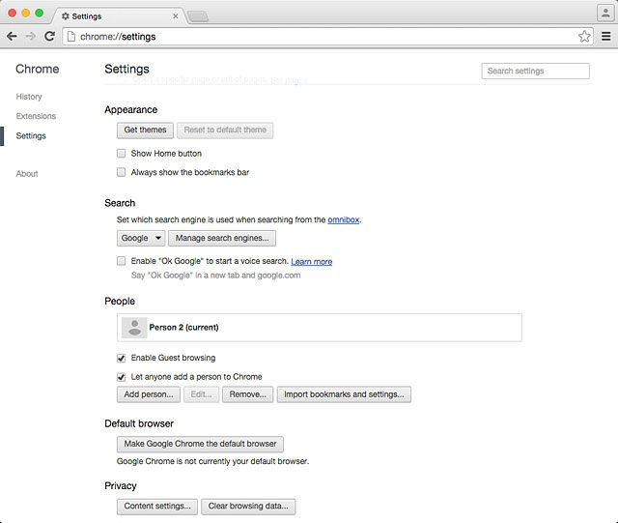Make Google Chrome the default browser
618x523 pixels.
coord(200,444)
